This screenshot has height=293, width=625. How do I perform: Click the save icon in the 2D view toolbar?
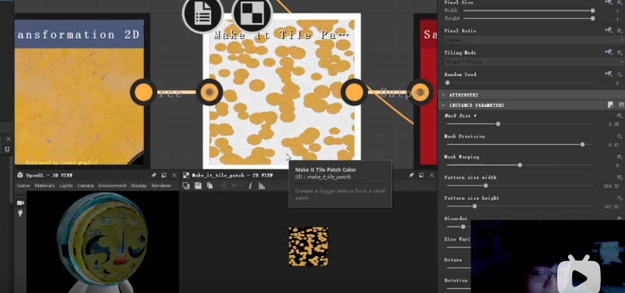point(198,186)
